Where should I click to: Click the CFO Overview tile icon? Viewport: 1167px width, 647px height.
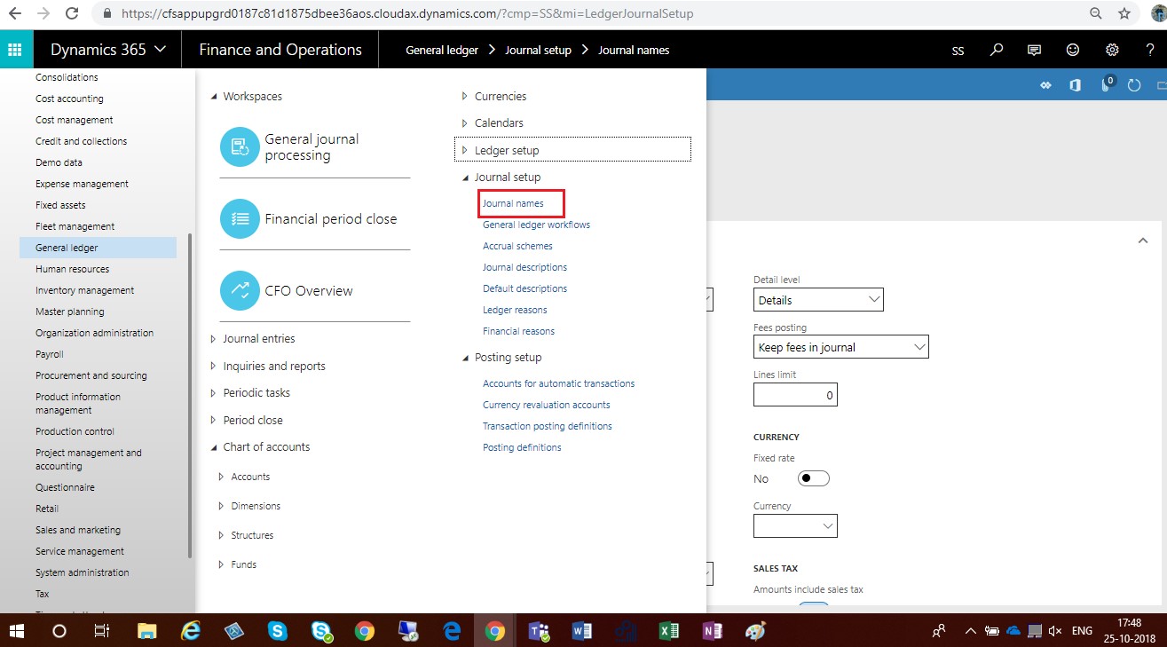tap(240, 290)
